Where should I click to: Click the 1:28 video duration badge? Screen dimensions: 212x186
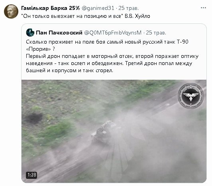[x=31, y=175]
